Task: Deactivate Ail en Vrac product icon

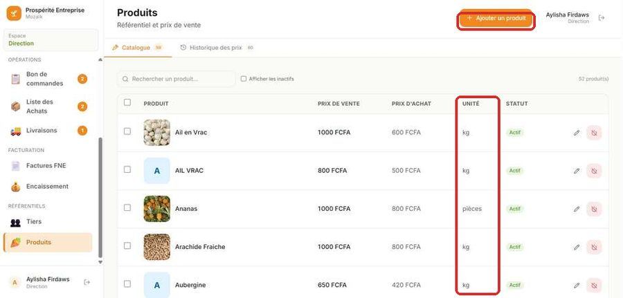Action: coord(594,133)
